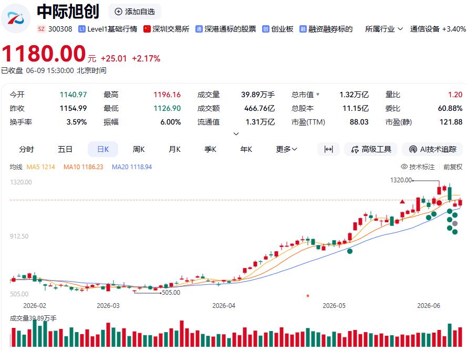
Task: Select the 季K chart tab
Action: click(x=210, y=149)
